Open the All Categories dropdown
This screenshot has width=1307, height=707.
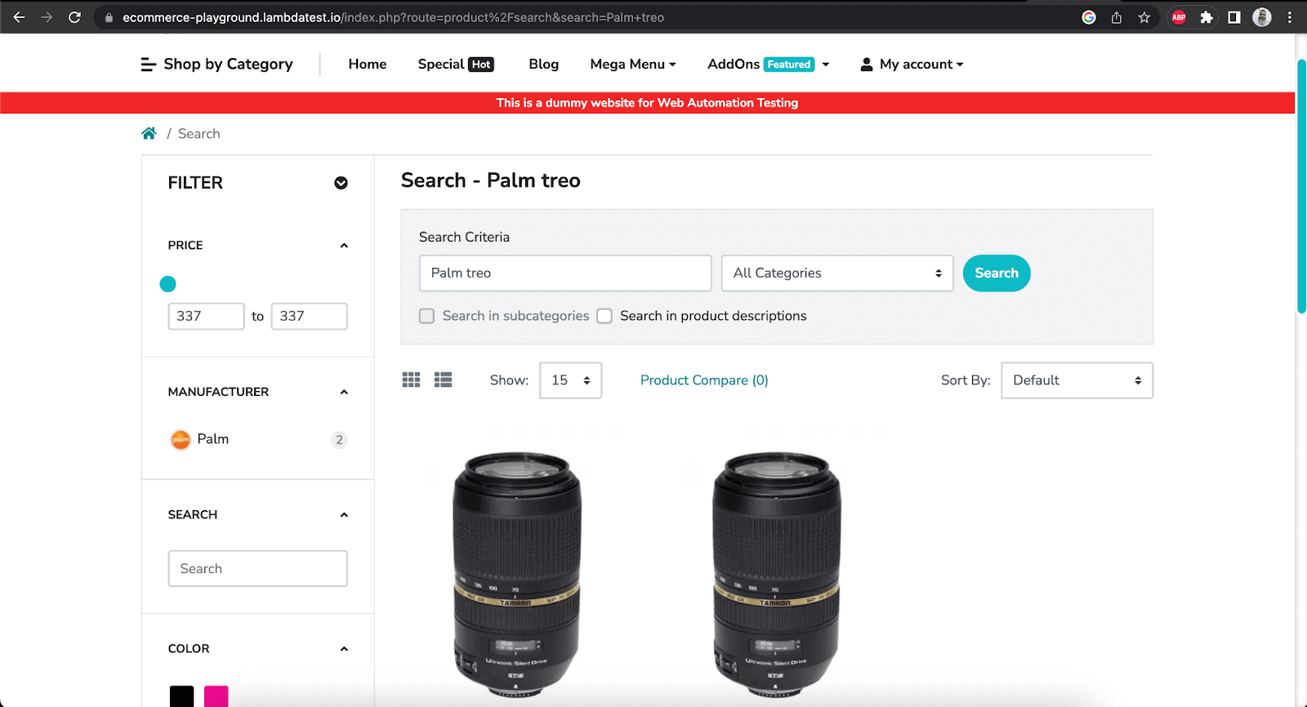(837, 273)
